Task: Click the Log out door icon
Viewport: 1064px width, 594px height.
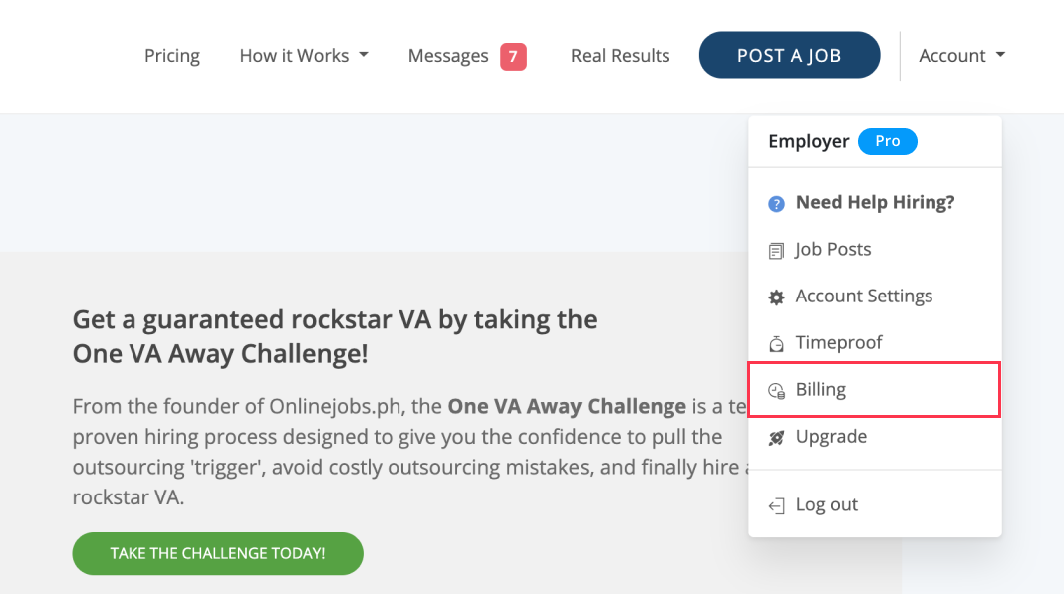Action: (x=777, y=506)
